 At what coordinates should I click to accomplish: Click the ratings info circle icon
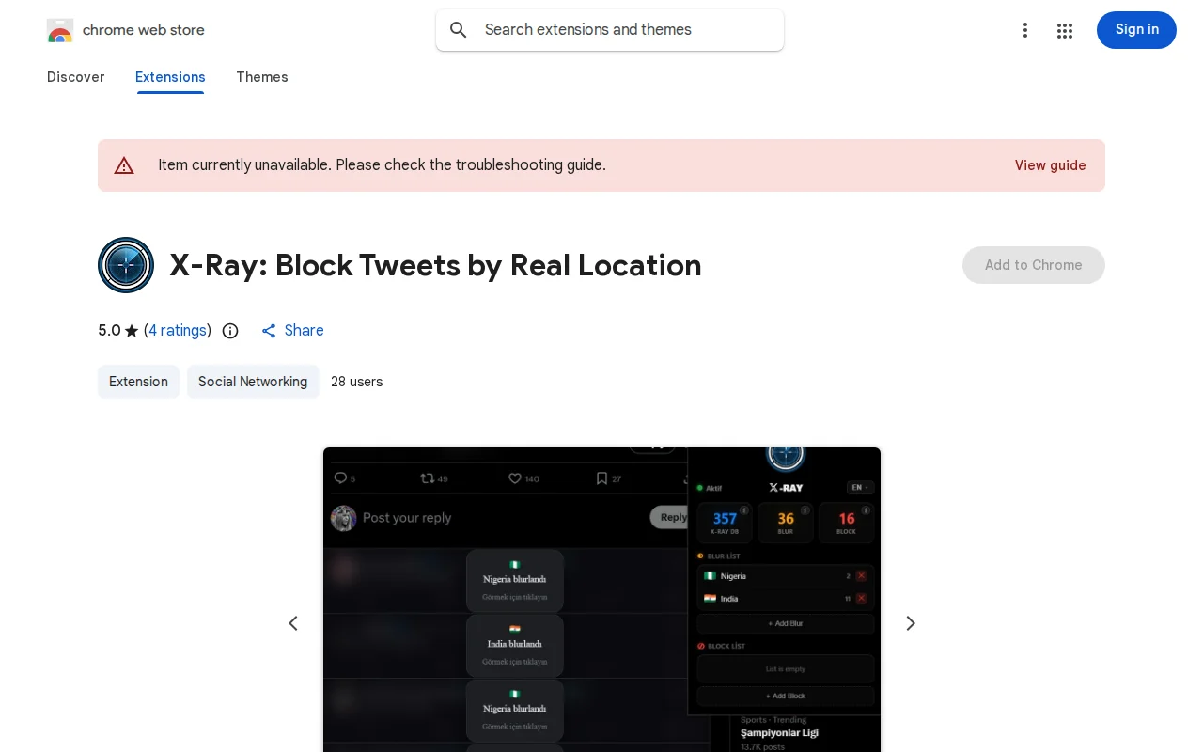230,331
